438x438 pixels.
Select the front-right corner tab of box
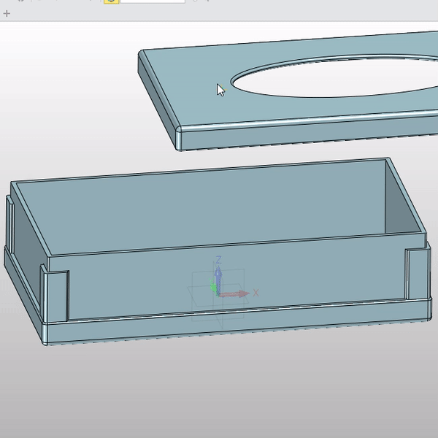pos(418,274)
